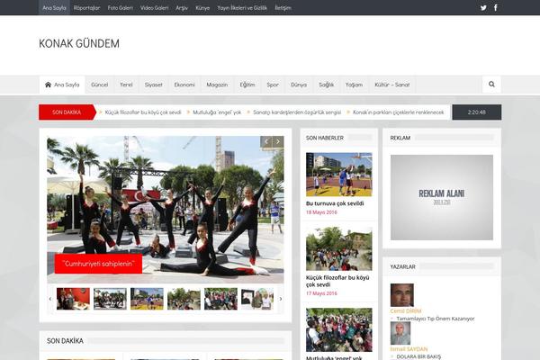Select the Magazin category tab

point(217,85)
